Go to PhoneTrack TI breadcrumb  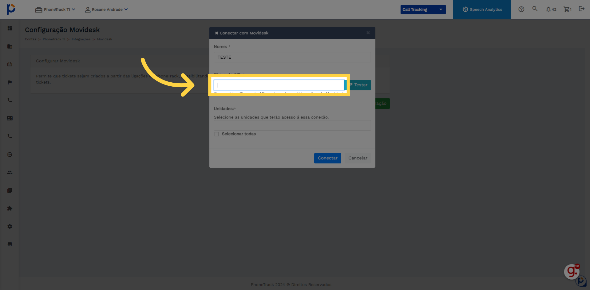click(x=54, y=39)
